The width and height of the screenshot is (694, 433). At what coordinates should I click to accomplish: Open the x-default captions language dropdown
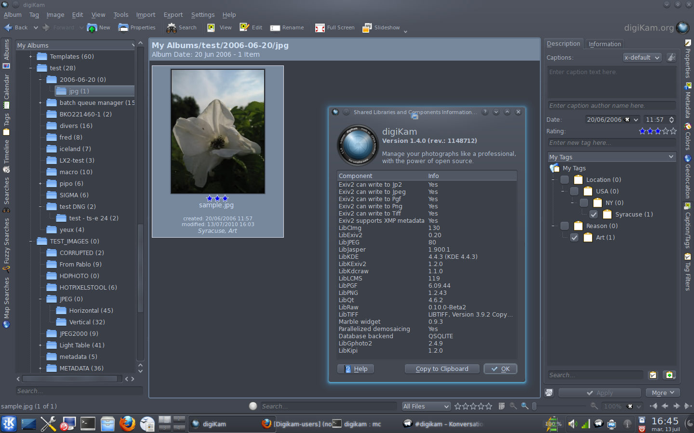(642, 58)
